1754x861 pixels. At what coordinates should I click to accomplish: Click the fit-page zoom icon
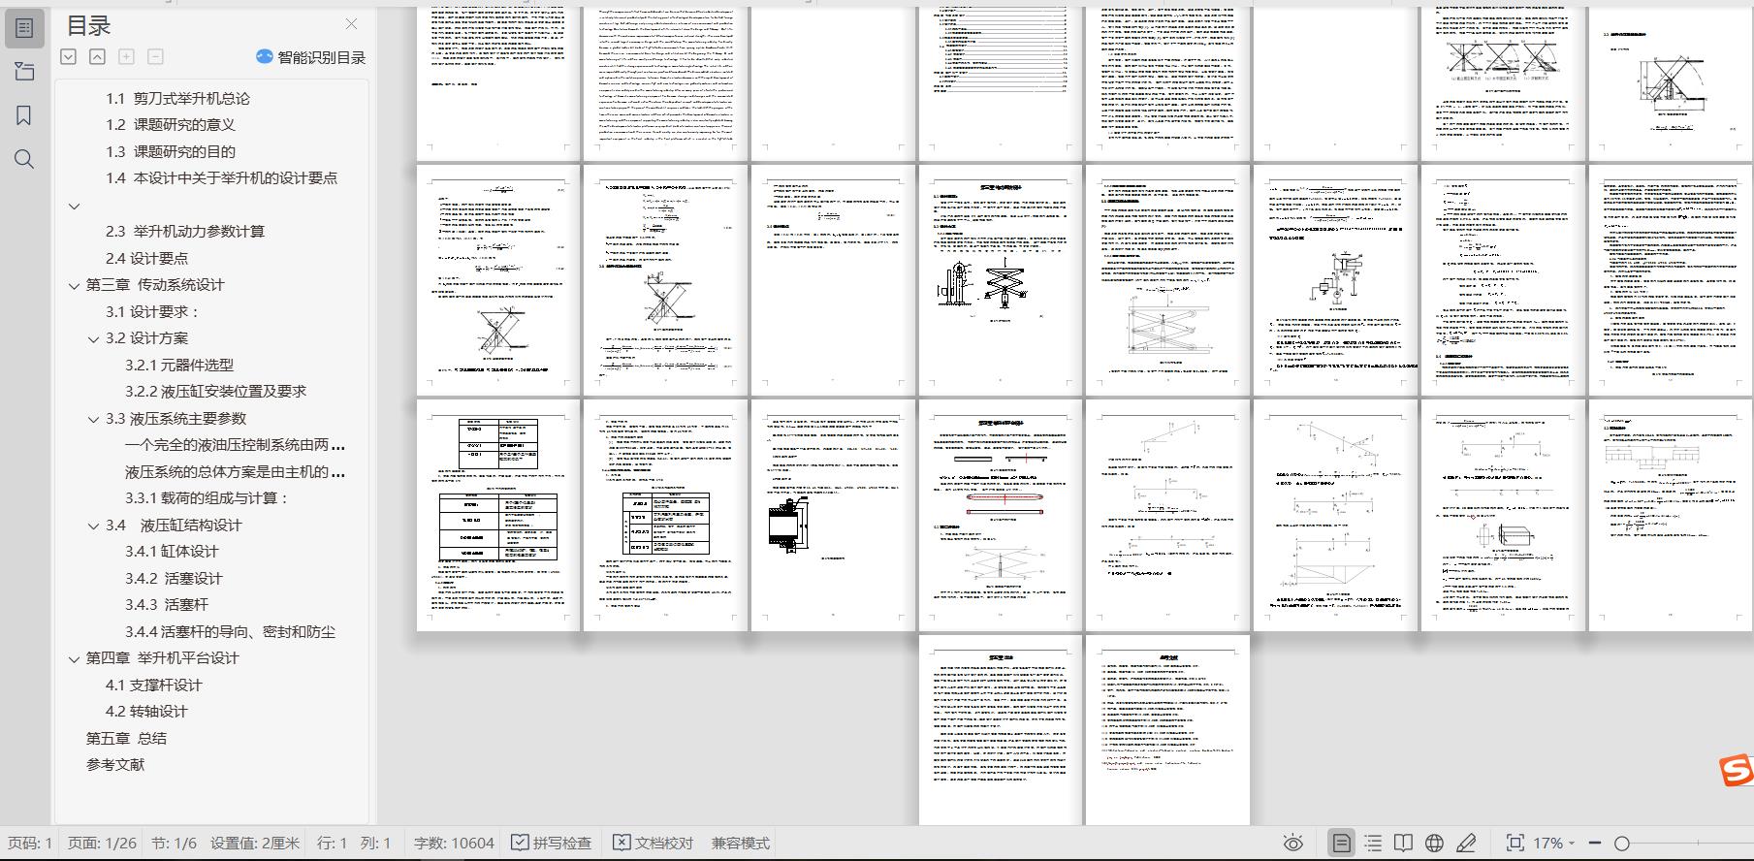1515,843
